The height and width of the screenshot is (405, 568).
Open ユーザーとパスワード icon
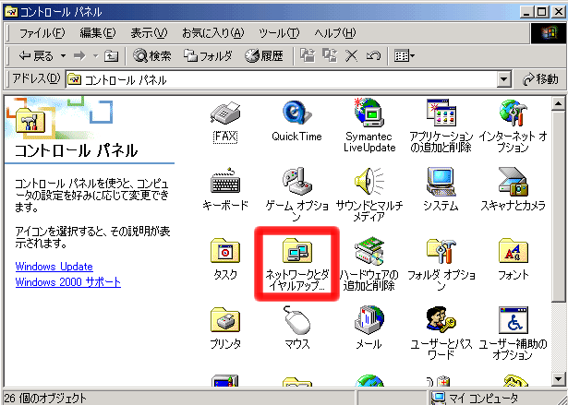(441, 333)
